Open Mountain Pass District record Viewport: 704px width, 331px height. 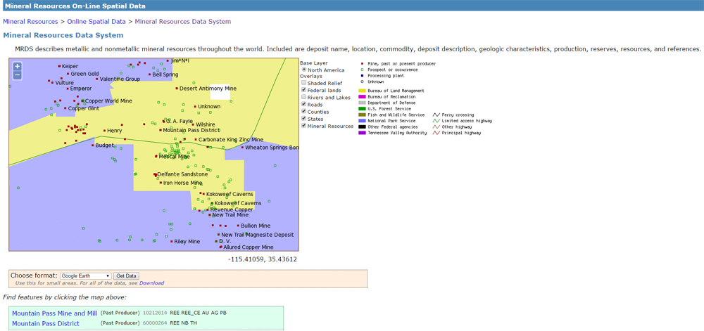[x=46, y=323]
